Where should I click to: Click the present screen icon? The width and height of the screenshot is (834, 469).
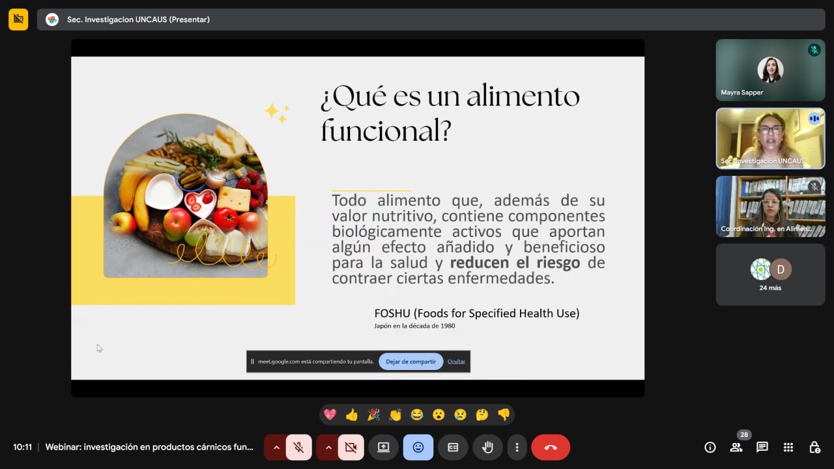tap(383, 448)
